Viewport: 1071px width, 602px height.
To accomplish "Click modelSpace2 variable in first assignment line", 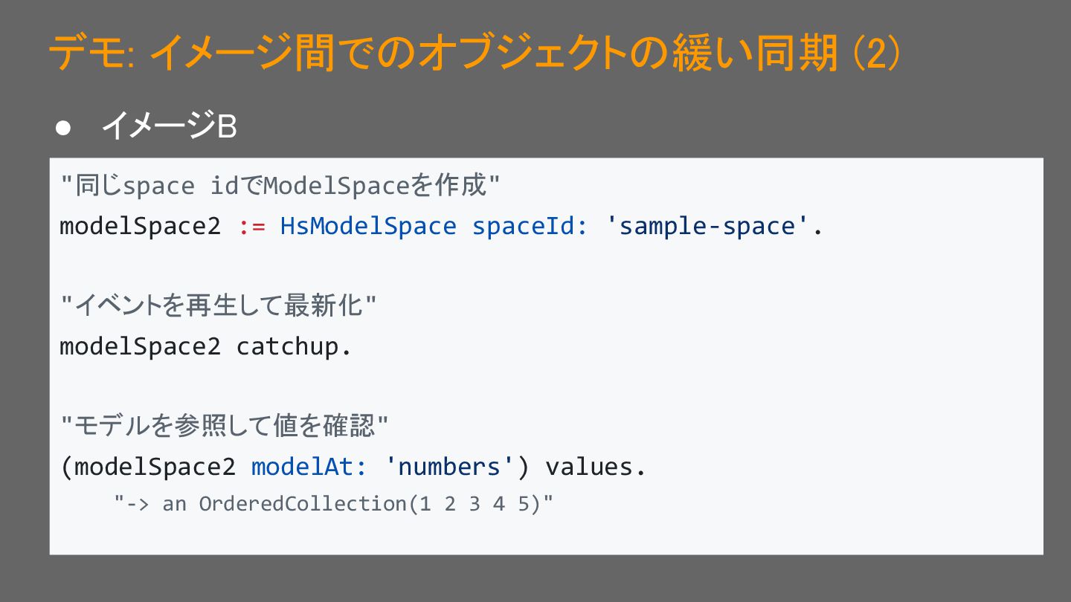I will (141, 226).
